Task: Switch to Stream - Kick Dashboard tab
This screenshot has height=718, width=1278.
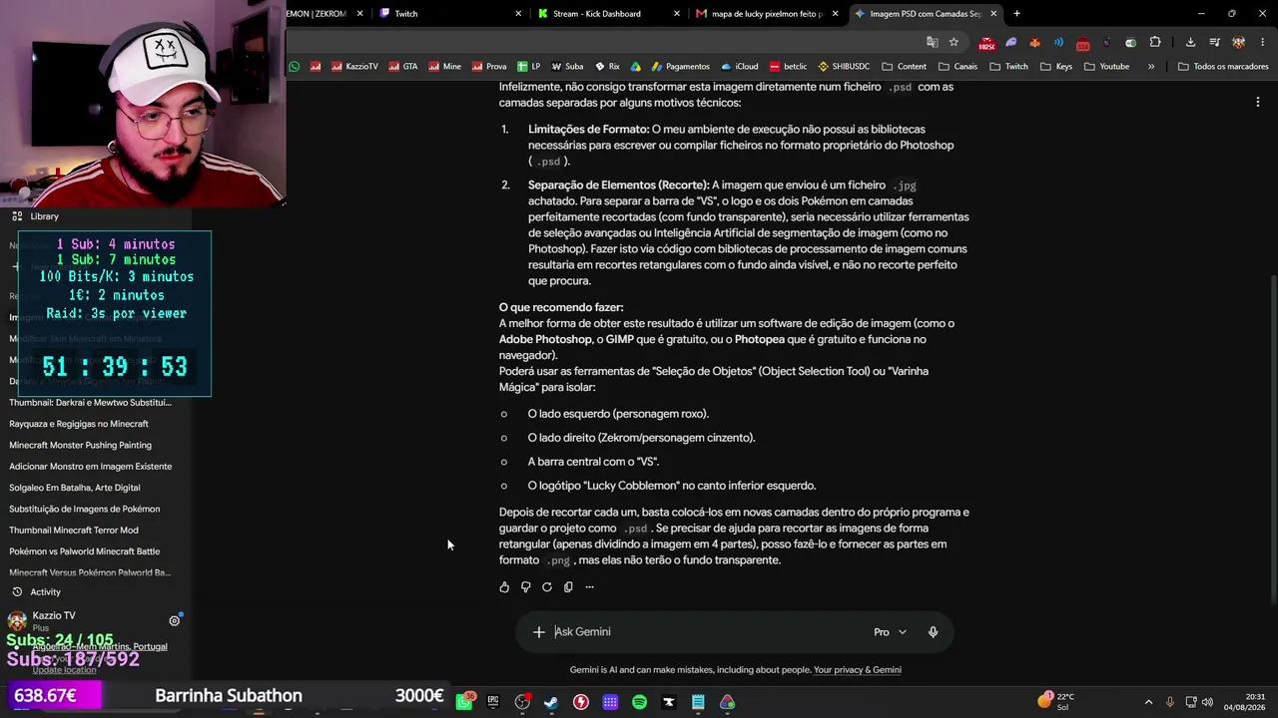Action: coord(609,14)
